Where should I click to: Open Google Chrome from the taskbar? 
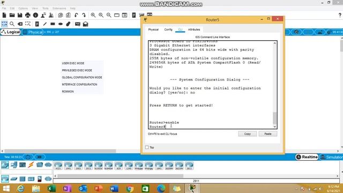130,188
